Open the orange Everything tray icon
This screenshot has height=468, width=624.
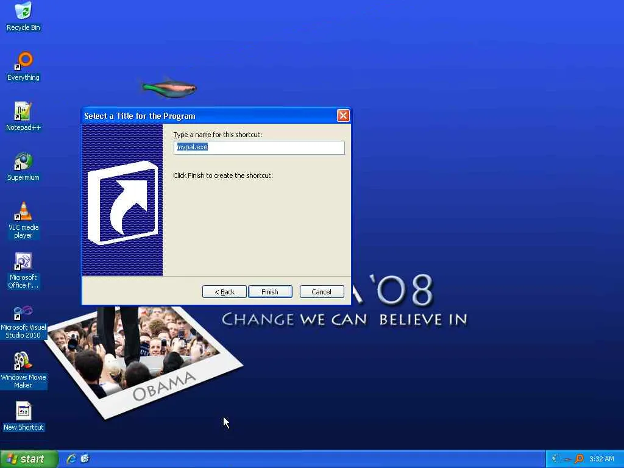579,459
